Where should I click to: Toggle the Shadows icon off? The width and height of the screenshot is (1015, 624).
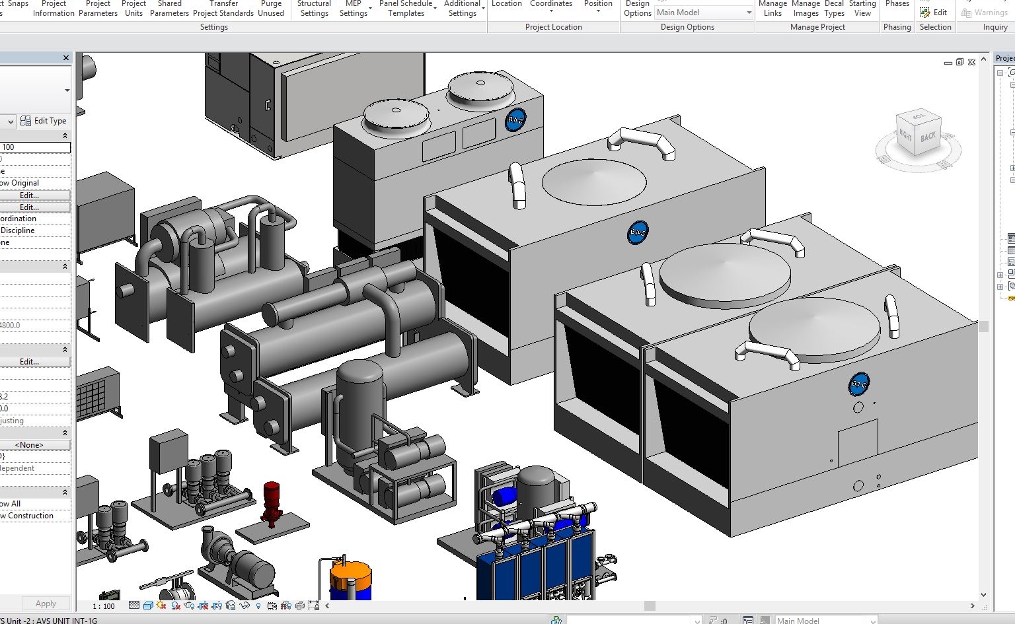click(x=176, y=606)
